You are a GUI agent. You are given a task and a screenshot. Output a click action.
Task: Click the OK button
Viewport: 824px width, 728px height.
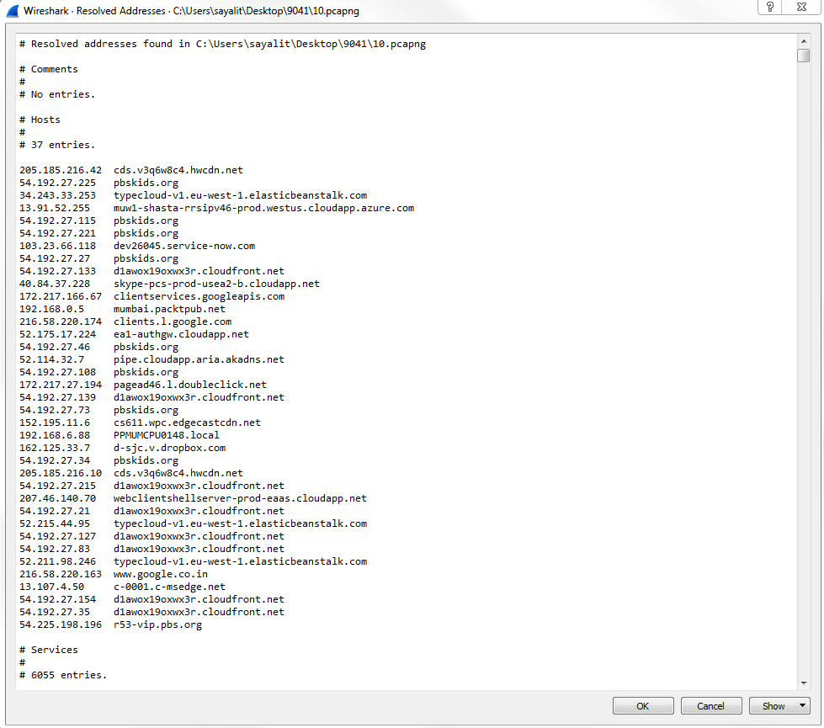(x=643, y=706)
